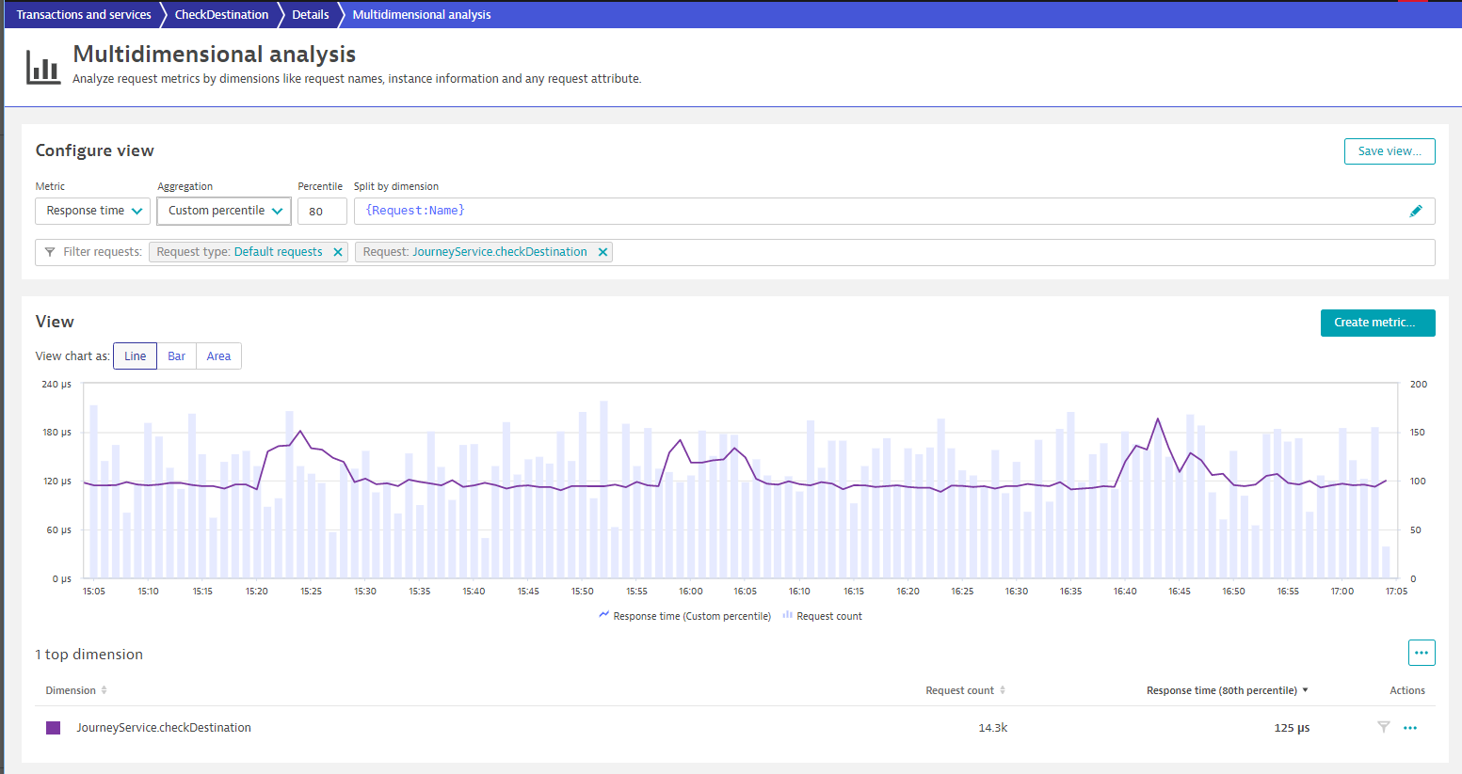Click the Multidimensional analysis bar chart icon
The height and width of the screenshot is (774, 1462).
coord(43,67)
